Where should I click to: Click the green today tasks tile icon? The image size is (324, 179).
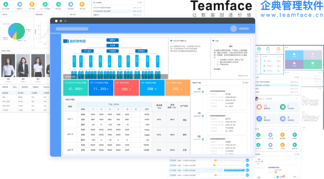point(283,107)
